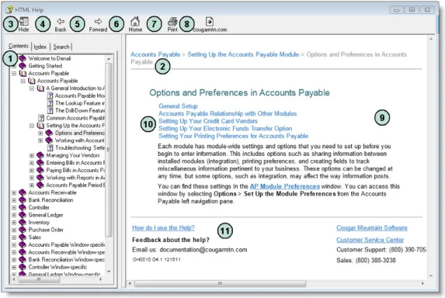The height and width of the screenshot is (298, 445).
Task: Click the Inventory book icon
Action: pos(23,222)
